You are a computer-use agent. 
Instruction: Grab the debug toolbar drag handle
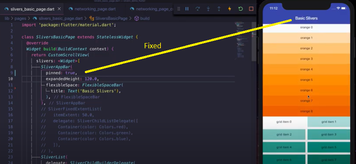(x=179, y=9)
